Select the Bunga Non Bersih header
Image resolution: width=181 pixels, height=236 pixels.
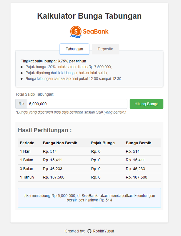60,143
